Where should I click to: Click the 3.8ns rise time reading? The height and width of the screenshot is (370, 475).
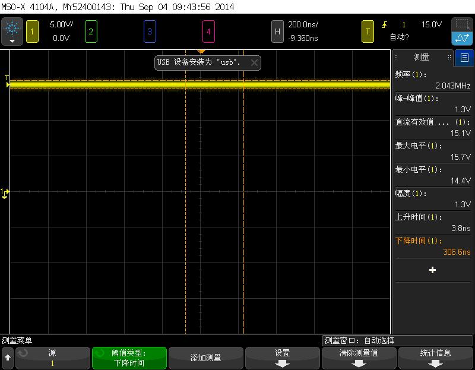pyautogui.click(x=461, y=228)
